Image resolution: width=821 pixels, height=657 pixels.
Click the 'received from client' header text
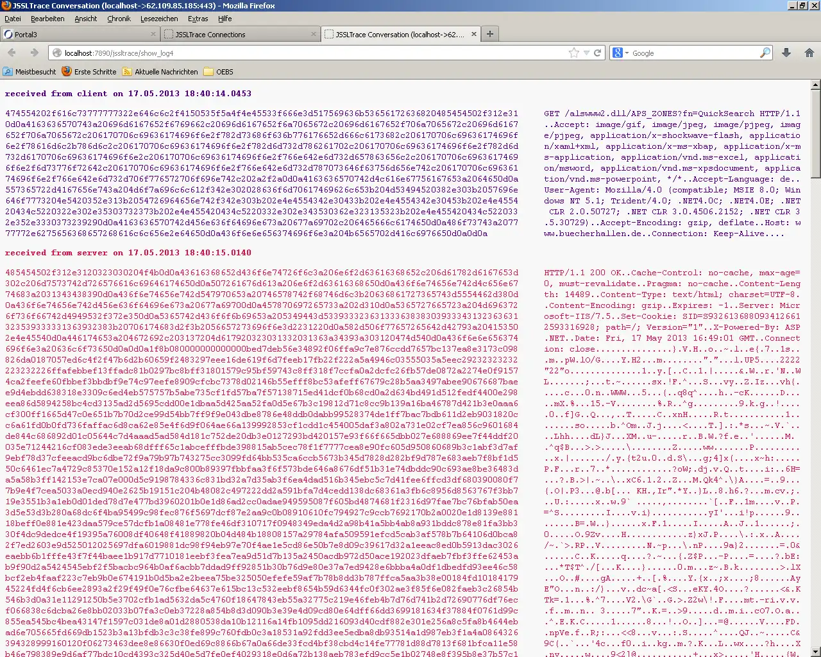[x=128, y=94]
